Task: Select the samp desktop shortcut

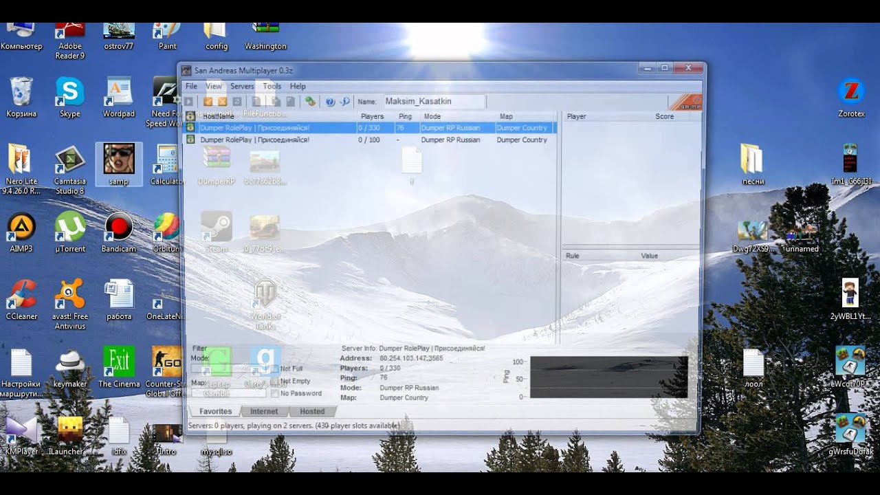Action: point(119,165)
